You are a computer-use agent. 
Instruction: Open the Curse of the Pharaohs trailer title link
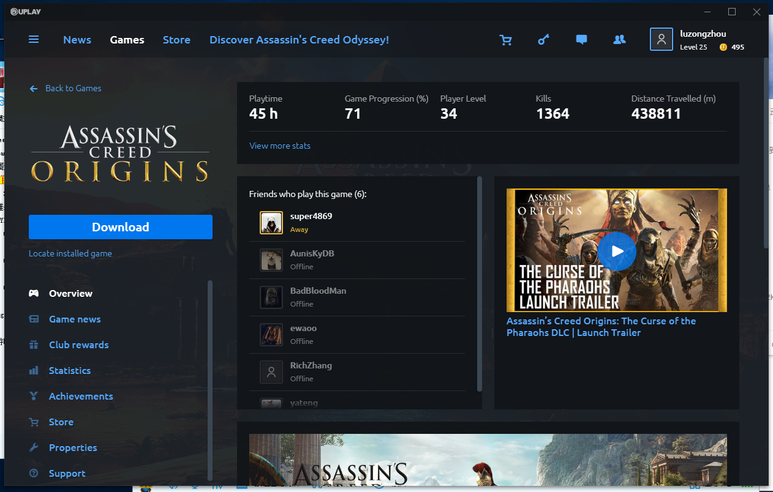click(601, 327)
